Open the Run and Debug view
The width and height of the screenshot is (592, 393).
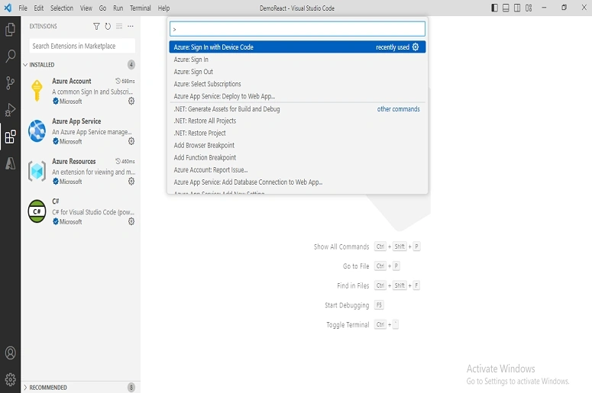[x=10, y=110]
